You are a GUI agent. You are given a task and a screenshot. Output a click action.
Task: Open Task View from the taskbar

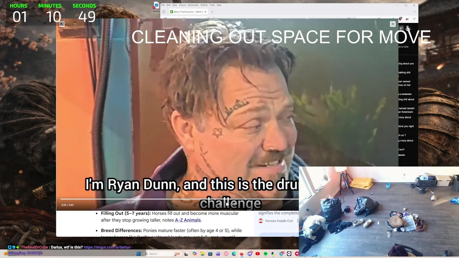tap(186, 254)
